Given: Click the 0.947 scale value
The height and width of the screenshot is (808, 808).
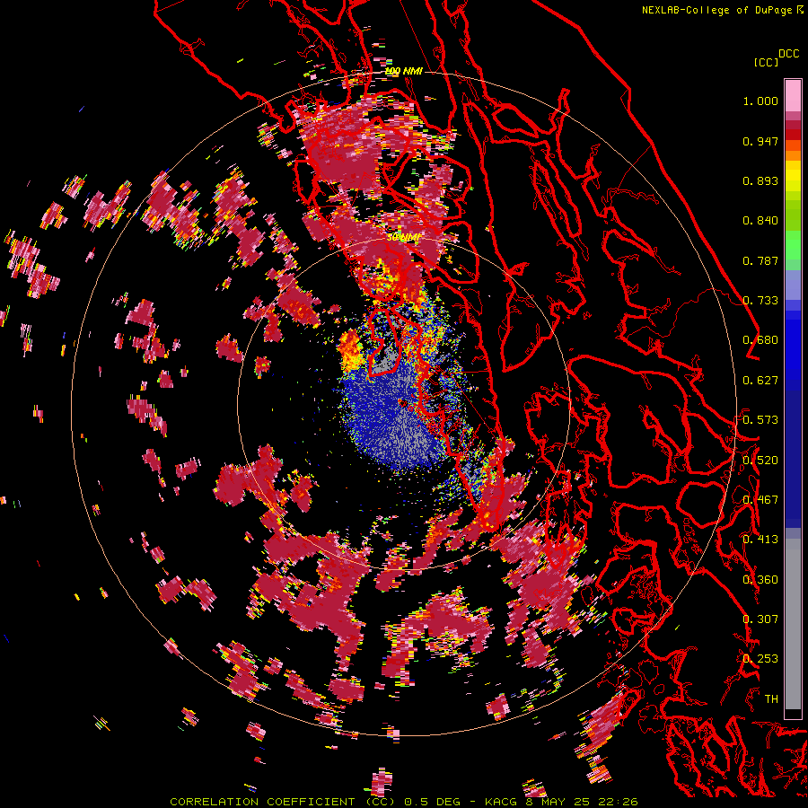Looking at the screenshot, I should (x=760, y=141).
